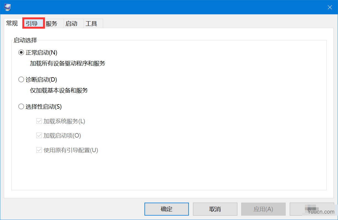Switch to the 常规 tab
This screenshot has height=220, width=338.
[12, 23]
